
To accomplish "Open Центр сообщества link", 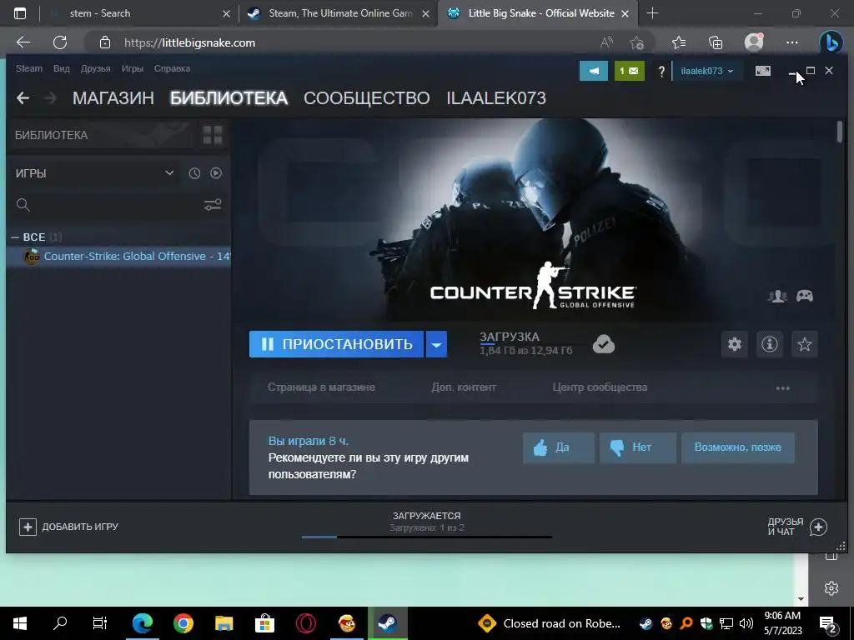I will pyautogui.click(x=600, y=387).
